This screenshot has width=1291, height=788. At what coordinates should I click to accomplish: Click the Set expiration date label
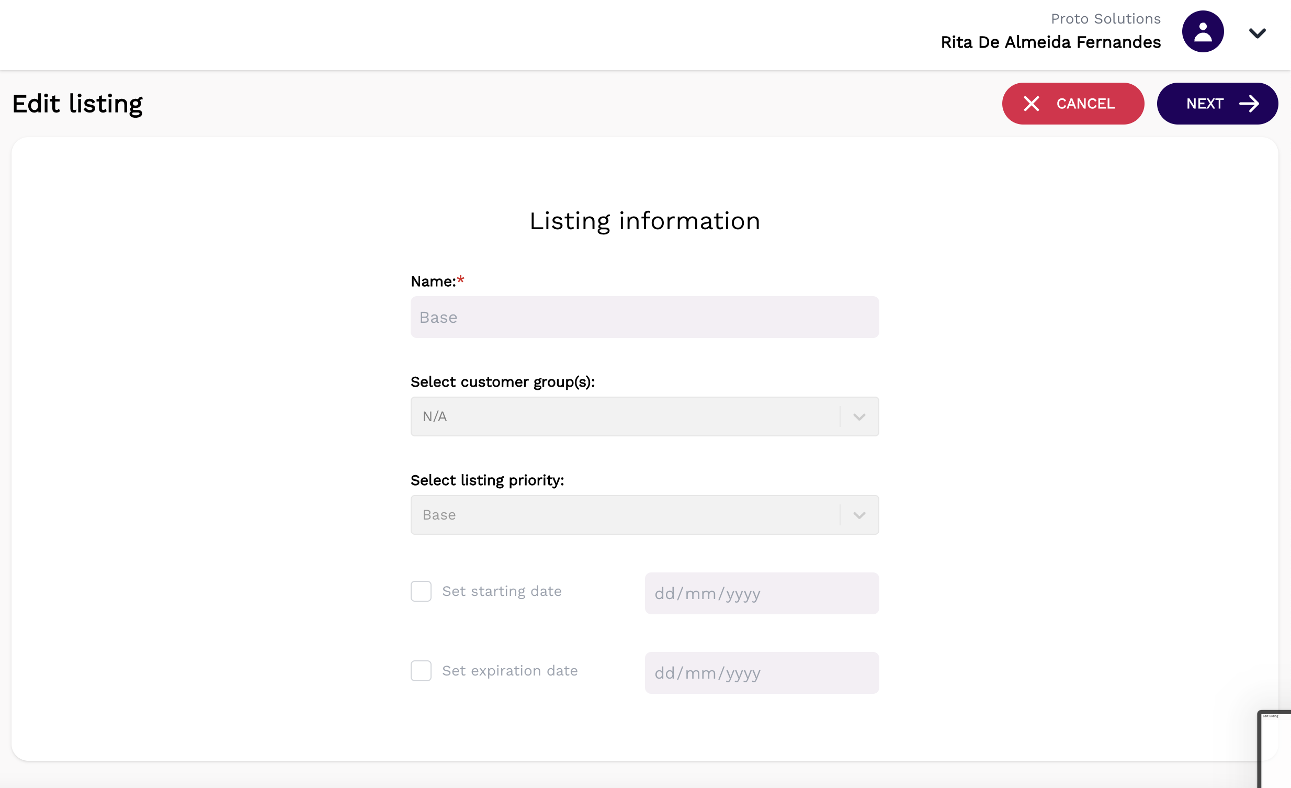tap(509, 671)
